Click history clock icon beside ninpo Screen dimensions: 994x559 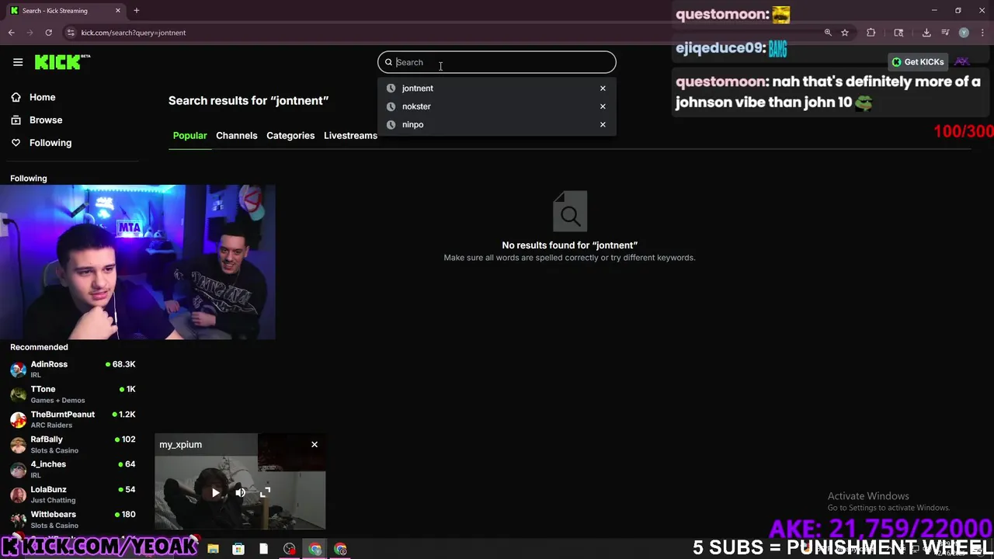point(391,124)
